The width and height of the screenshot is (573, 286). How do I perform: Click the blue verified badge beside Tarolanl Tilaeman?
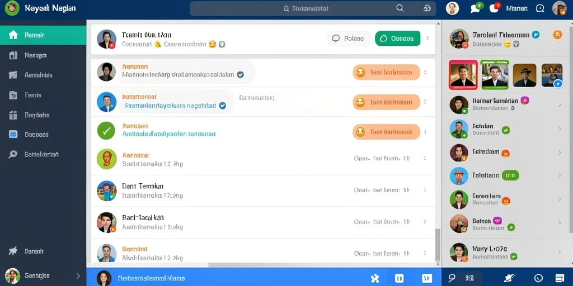pos(536,35)
